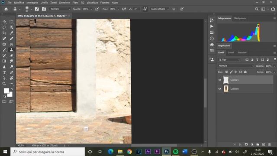This screenshot has height=156, width=277.
Task: Open the layer filter Tipo dropdown
Action: point(229,60)
